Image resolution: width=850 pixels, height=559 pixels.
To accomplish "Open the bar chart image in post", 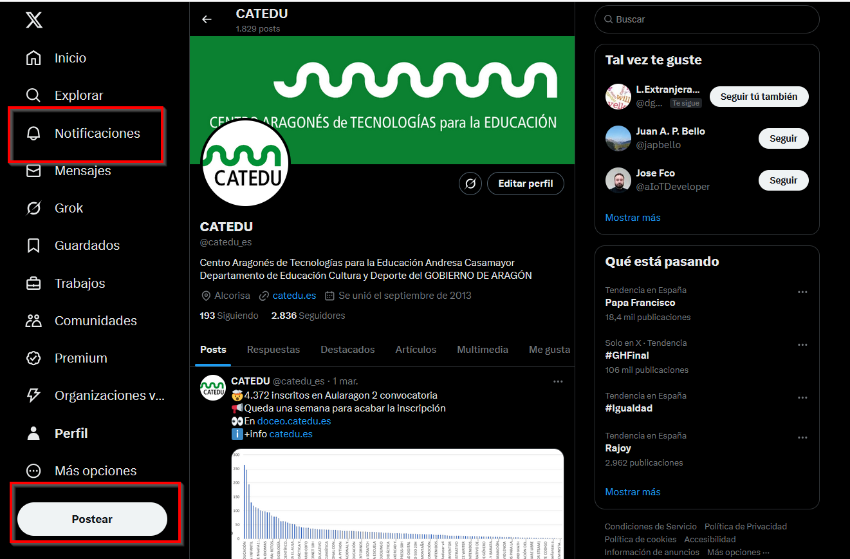I will pos(398,504).
